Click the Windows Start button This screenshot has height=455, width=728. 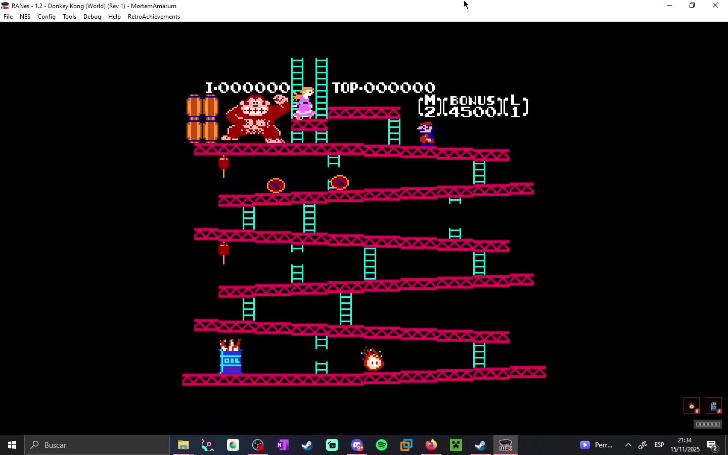(11, 445)
